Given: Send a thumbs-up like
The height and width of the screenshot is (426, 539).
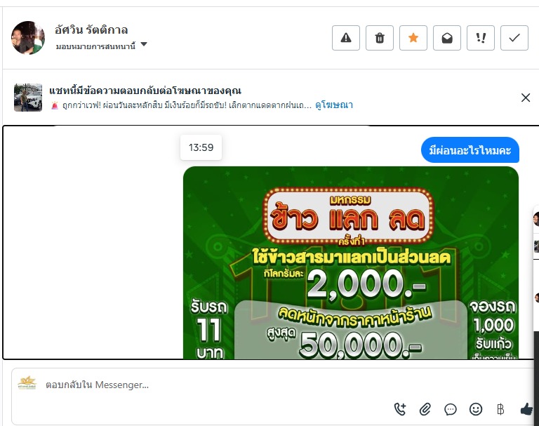Looking at the screenshot, I should click(x=526, y=409).
